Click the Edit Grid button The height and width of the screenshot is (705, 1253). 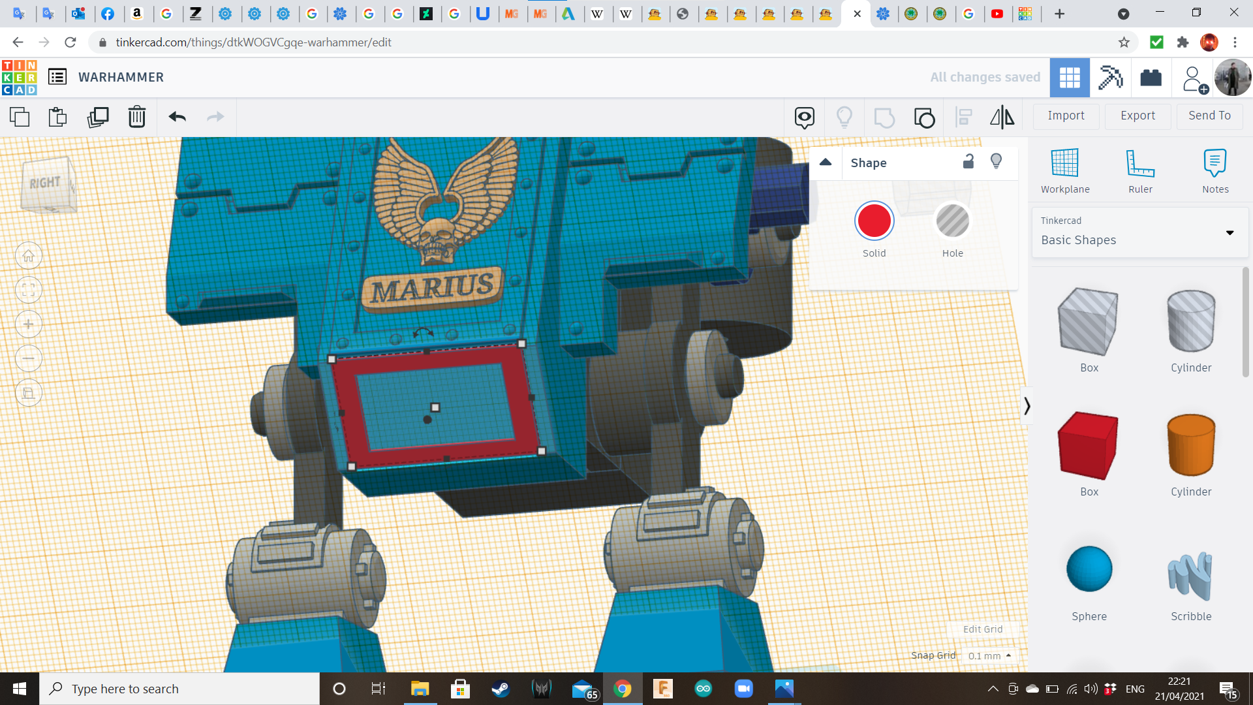pyautogui.click(x=982, y=629)
